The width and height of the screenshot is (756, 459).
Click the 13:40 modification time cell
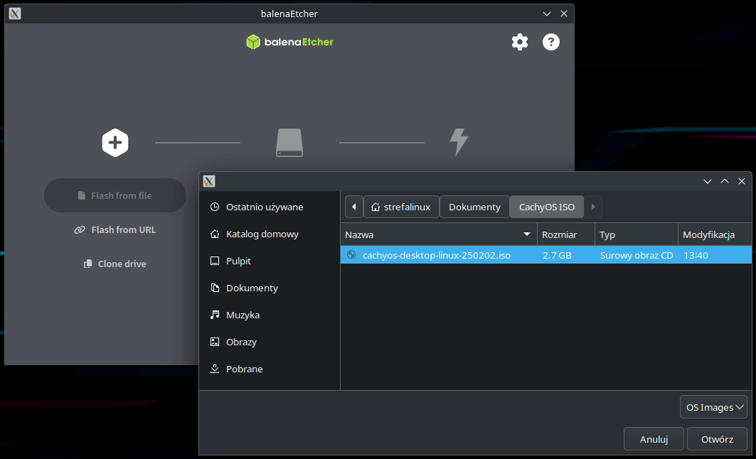(x=696, y=255)
